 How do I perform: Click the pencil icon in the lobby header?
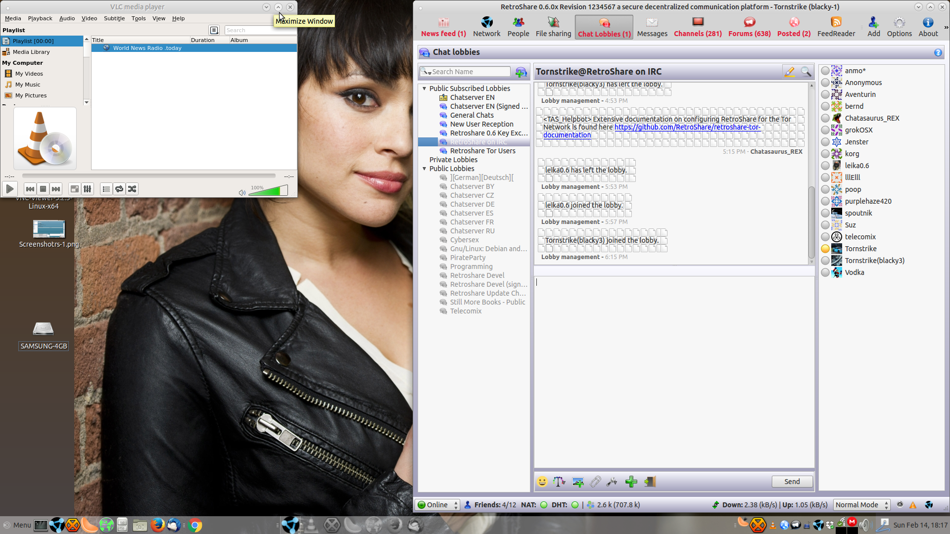790,72
